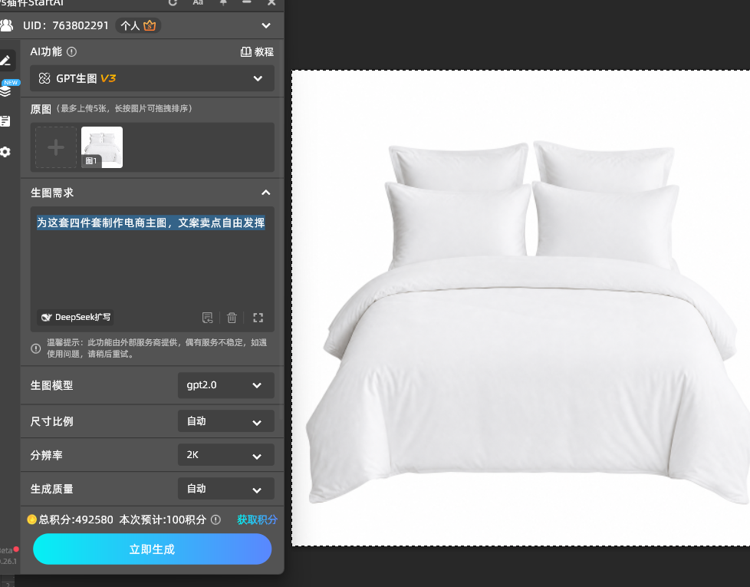Click the plus box to upload an image
Viewport: 750px width, 587px height.
point(56,147)
